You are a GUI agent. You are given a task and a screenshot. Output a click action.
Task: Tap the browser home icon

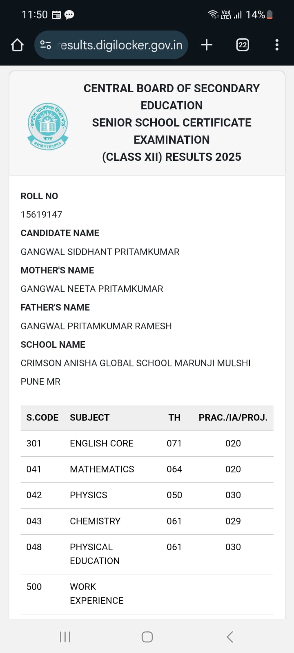[17, 45]
